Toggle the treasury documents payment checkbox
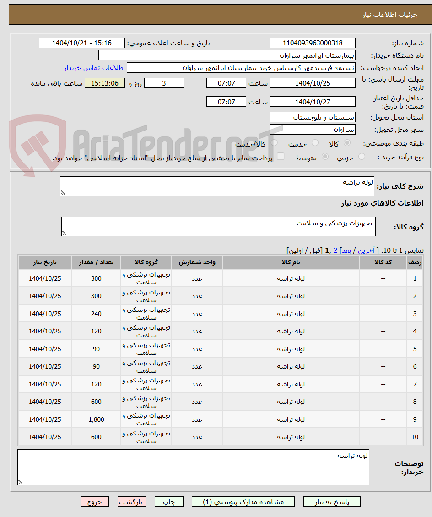Viewport: 432px width, 517px height. pos(281,157)
